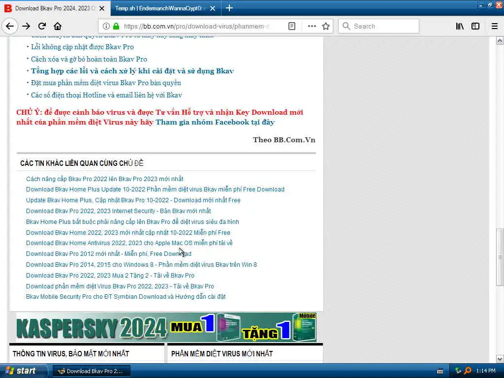
Task: Close the Download Bkav Pro tab
Action: point(102,8)
